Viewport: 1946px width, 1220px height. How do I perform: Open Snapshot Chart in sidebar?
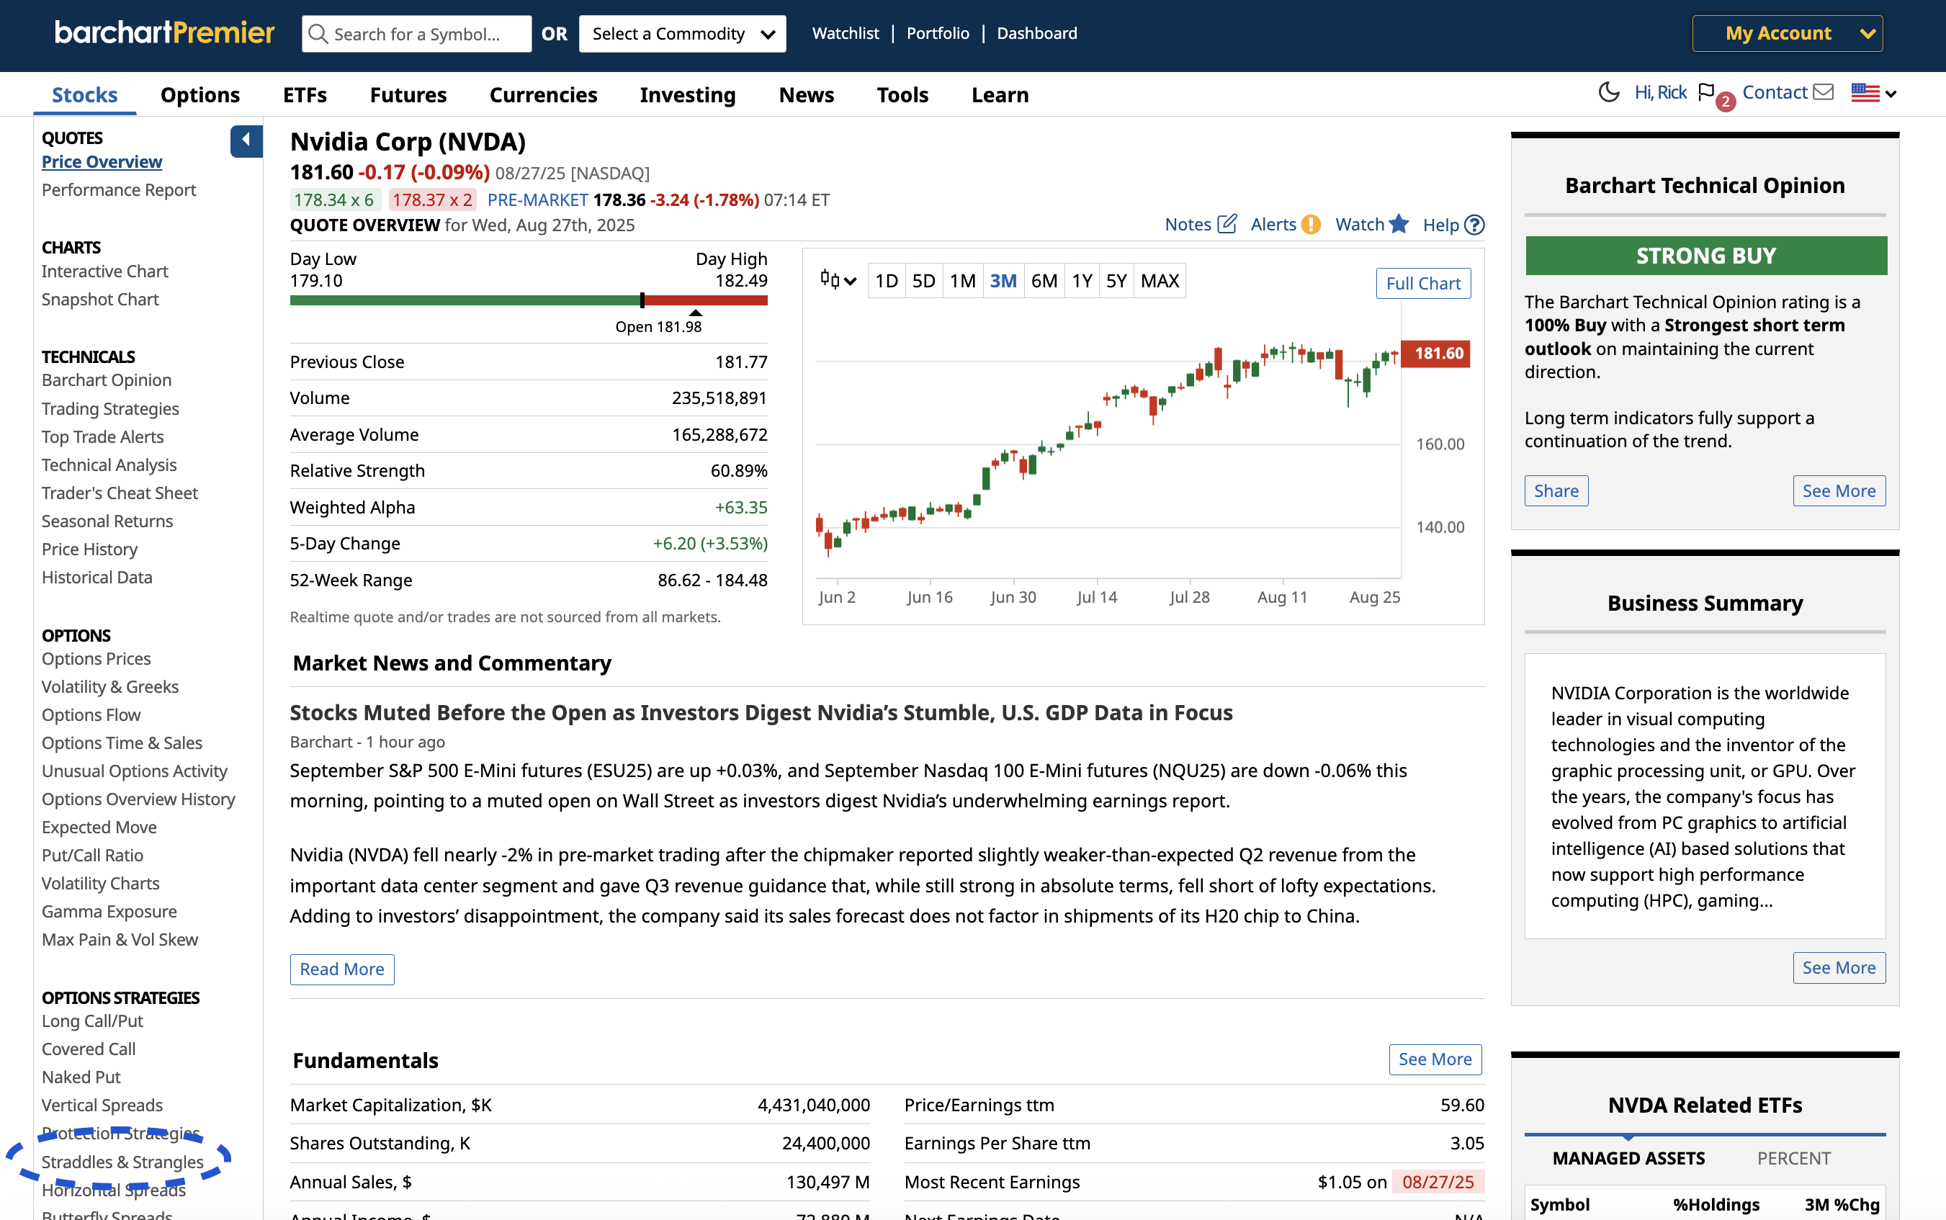[100, 300]
